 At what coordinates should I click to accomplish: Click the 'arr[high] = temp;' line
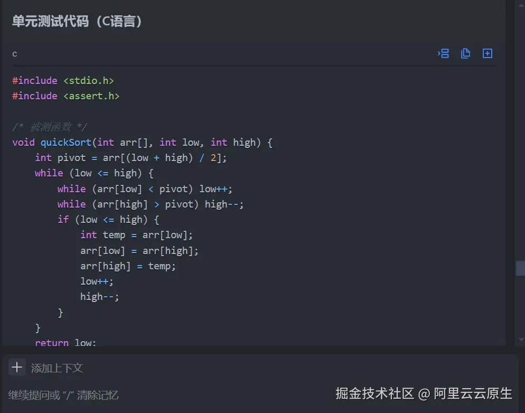pos(128,266)
